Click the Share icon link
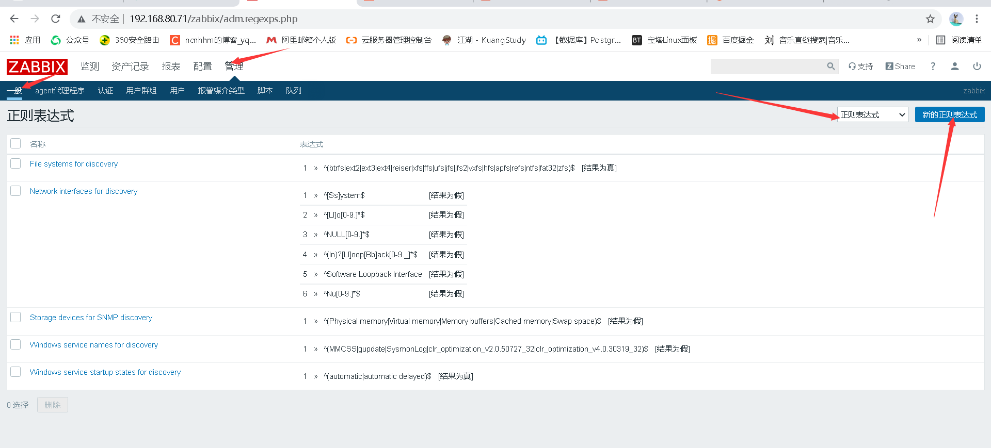The height and width of the screenshot is (448, 991). (x=900, y=67)
